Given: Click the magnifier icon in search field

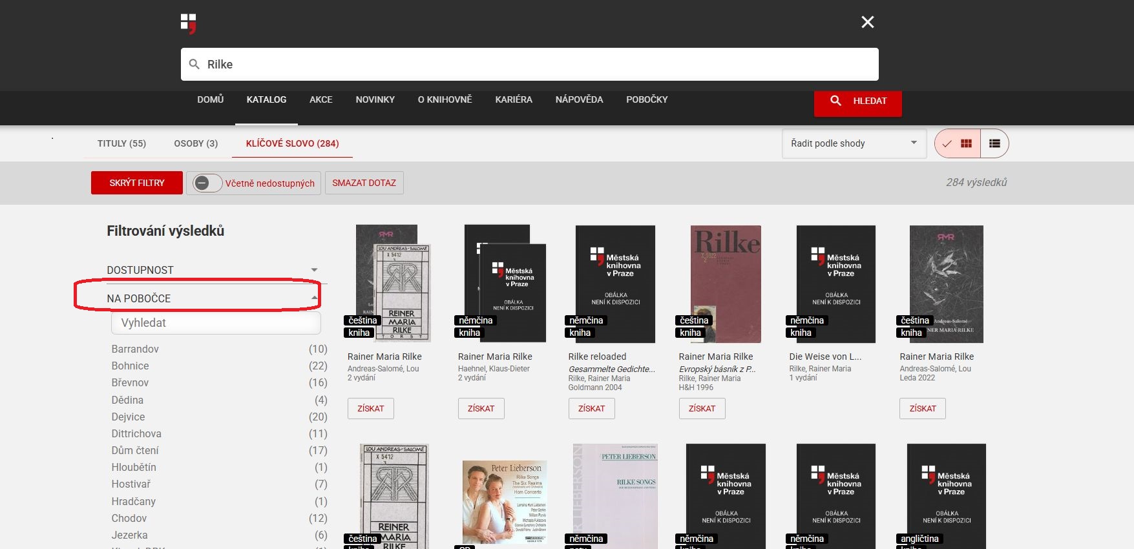Looking at the screenshot, I should [194, 65].
